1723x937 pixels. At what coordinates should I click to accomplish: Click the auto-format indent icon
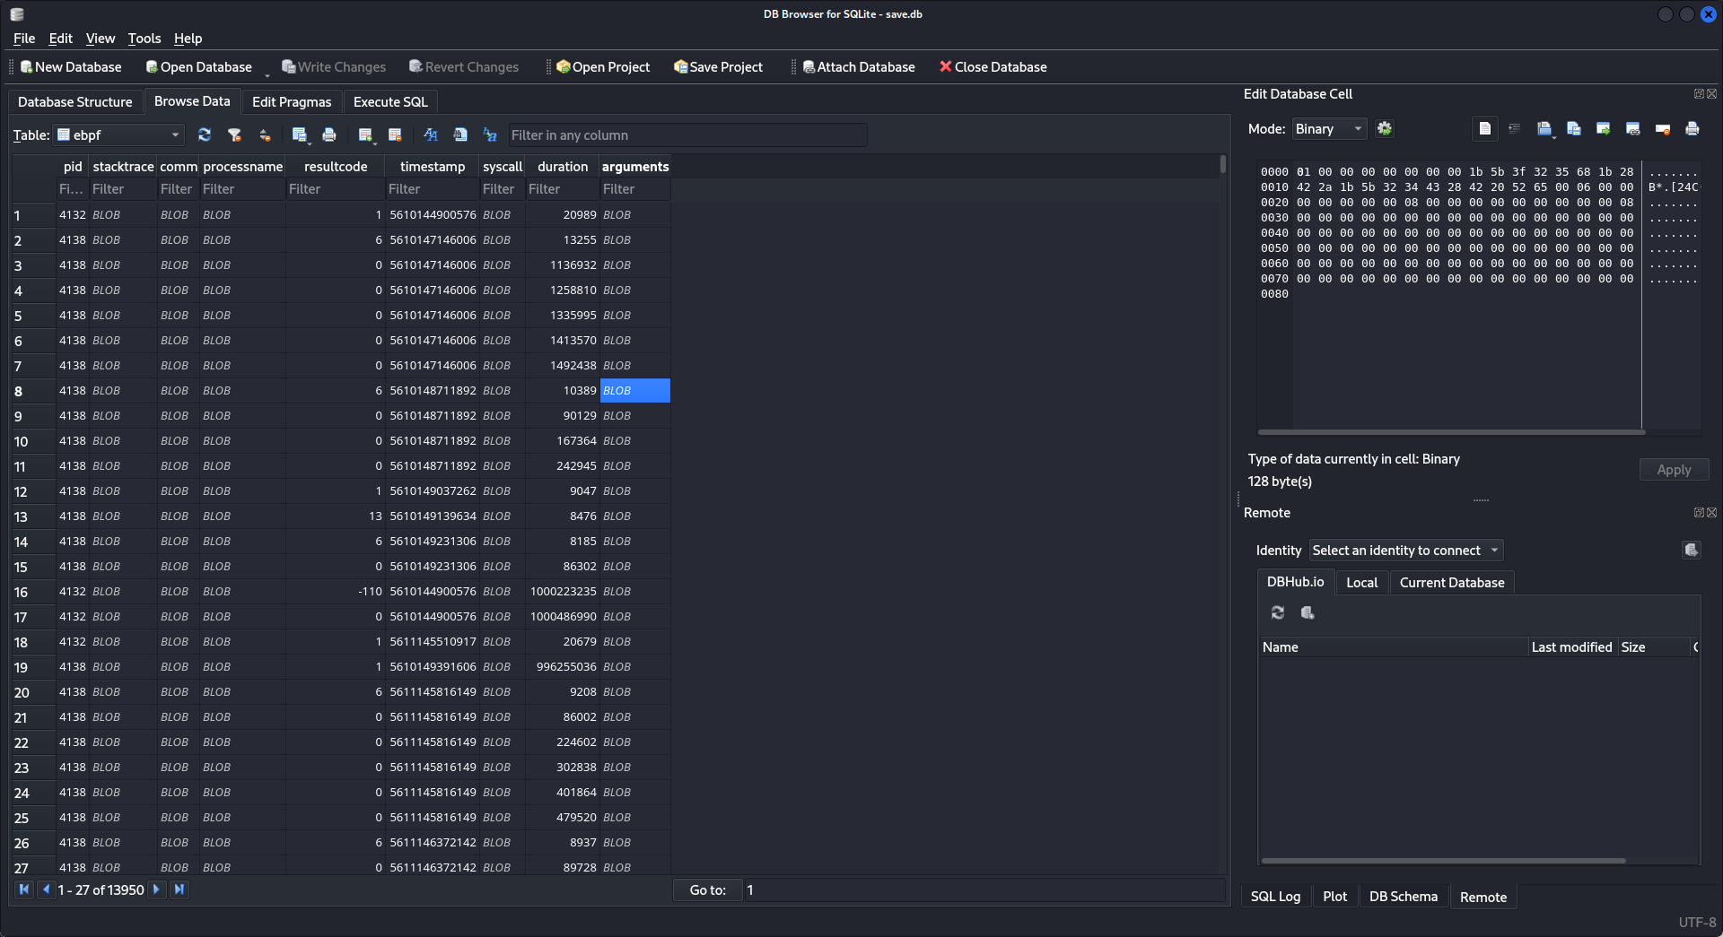tap(1515, 128)
